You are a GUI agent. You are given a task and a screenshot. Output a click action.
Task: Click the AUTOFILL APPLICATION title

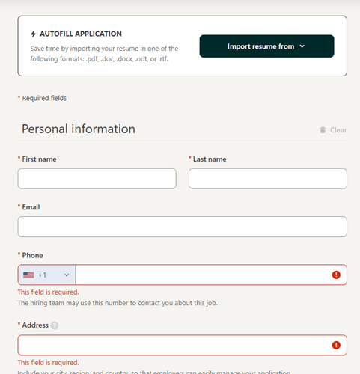pyautogui.click(x=81, y=34)
